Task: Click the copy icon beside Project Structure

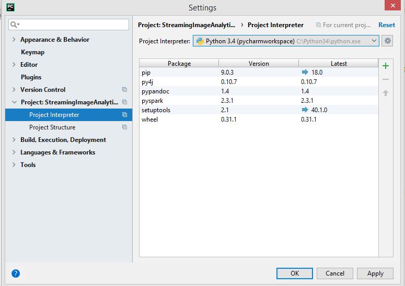Action: pyautogui.click(x=124, y=127)
